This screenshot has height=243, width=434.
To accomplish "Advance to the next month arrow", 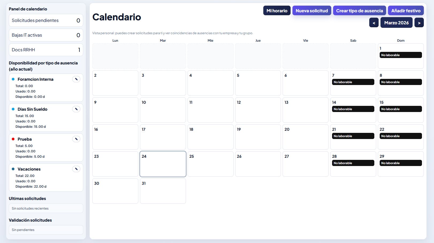I will click(x=419, y=23).
